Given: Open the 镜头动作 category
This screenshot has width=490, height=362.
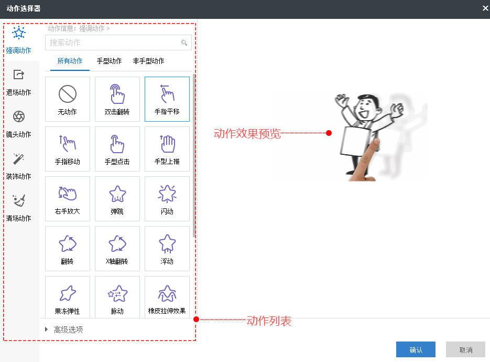Looking at the screenshot, I should pos(19,126).
